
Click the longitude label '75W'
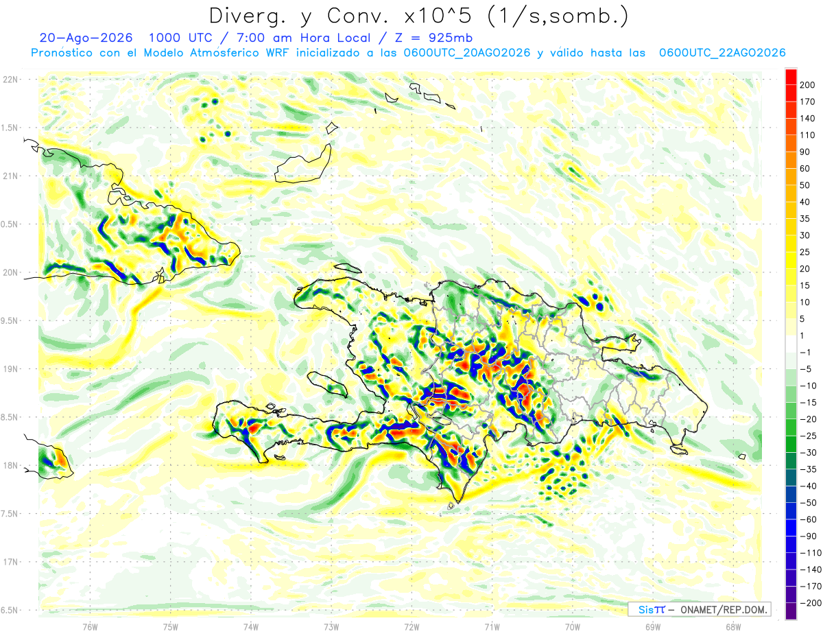pos(170,627)
